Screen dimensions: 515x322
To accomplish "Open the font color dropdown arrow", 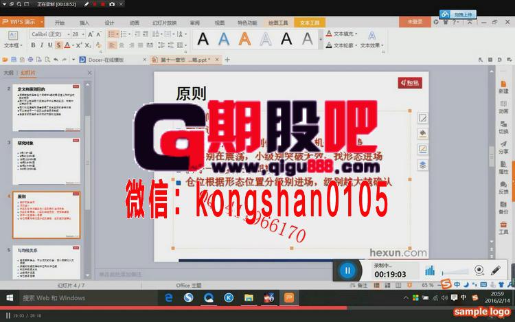I will tap(73, 45).
